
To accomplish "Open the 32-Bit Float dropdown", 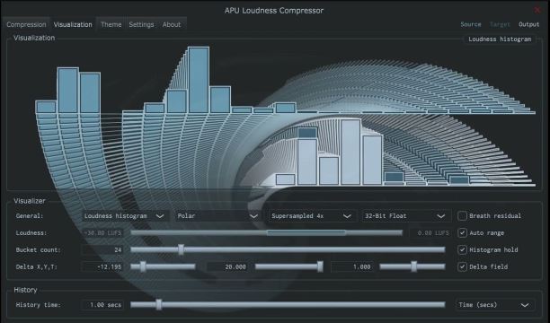I will tap(405, 216).
